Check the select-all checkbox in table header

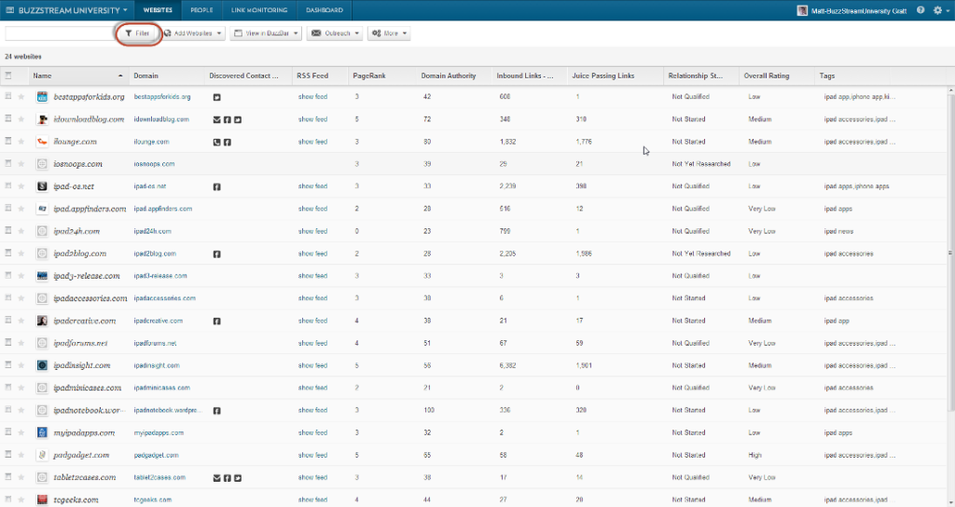[x=8, y=75]
